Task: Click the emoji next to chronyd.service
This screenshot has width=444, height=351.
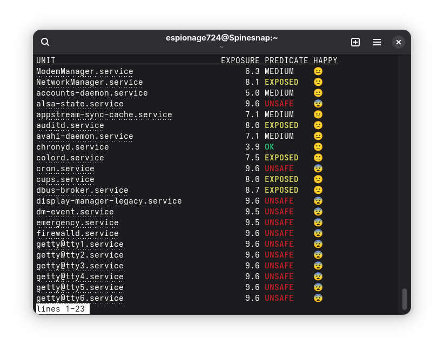Action: point(318,147)
